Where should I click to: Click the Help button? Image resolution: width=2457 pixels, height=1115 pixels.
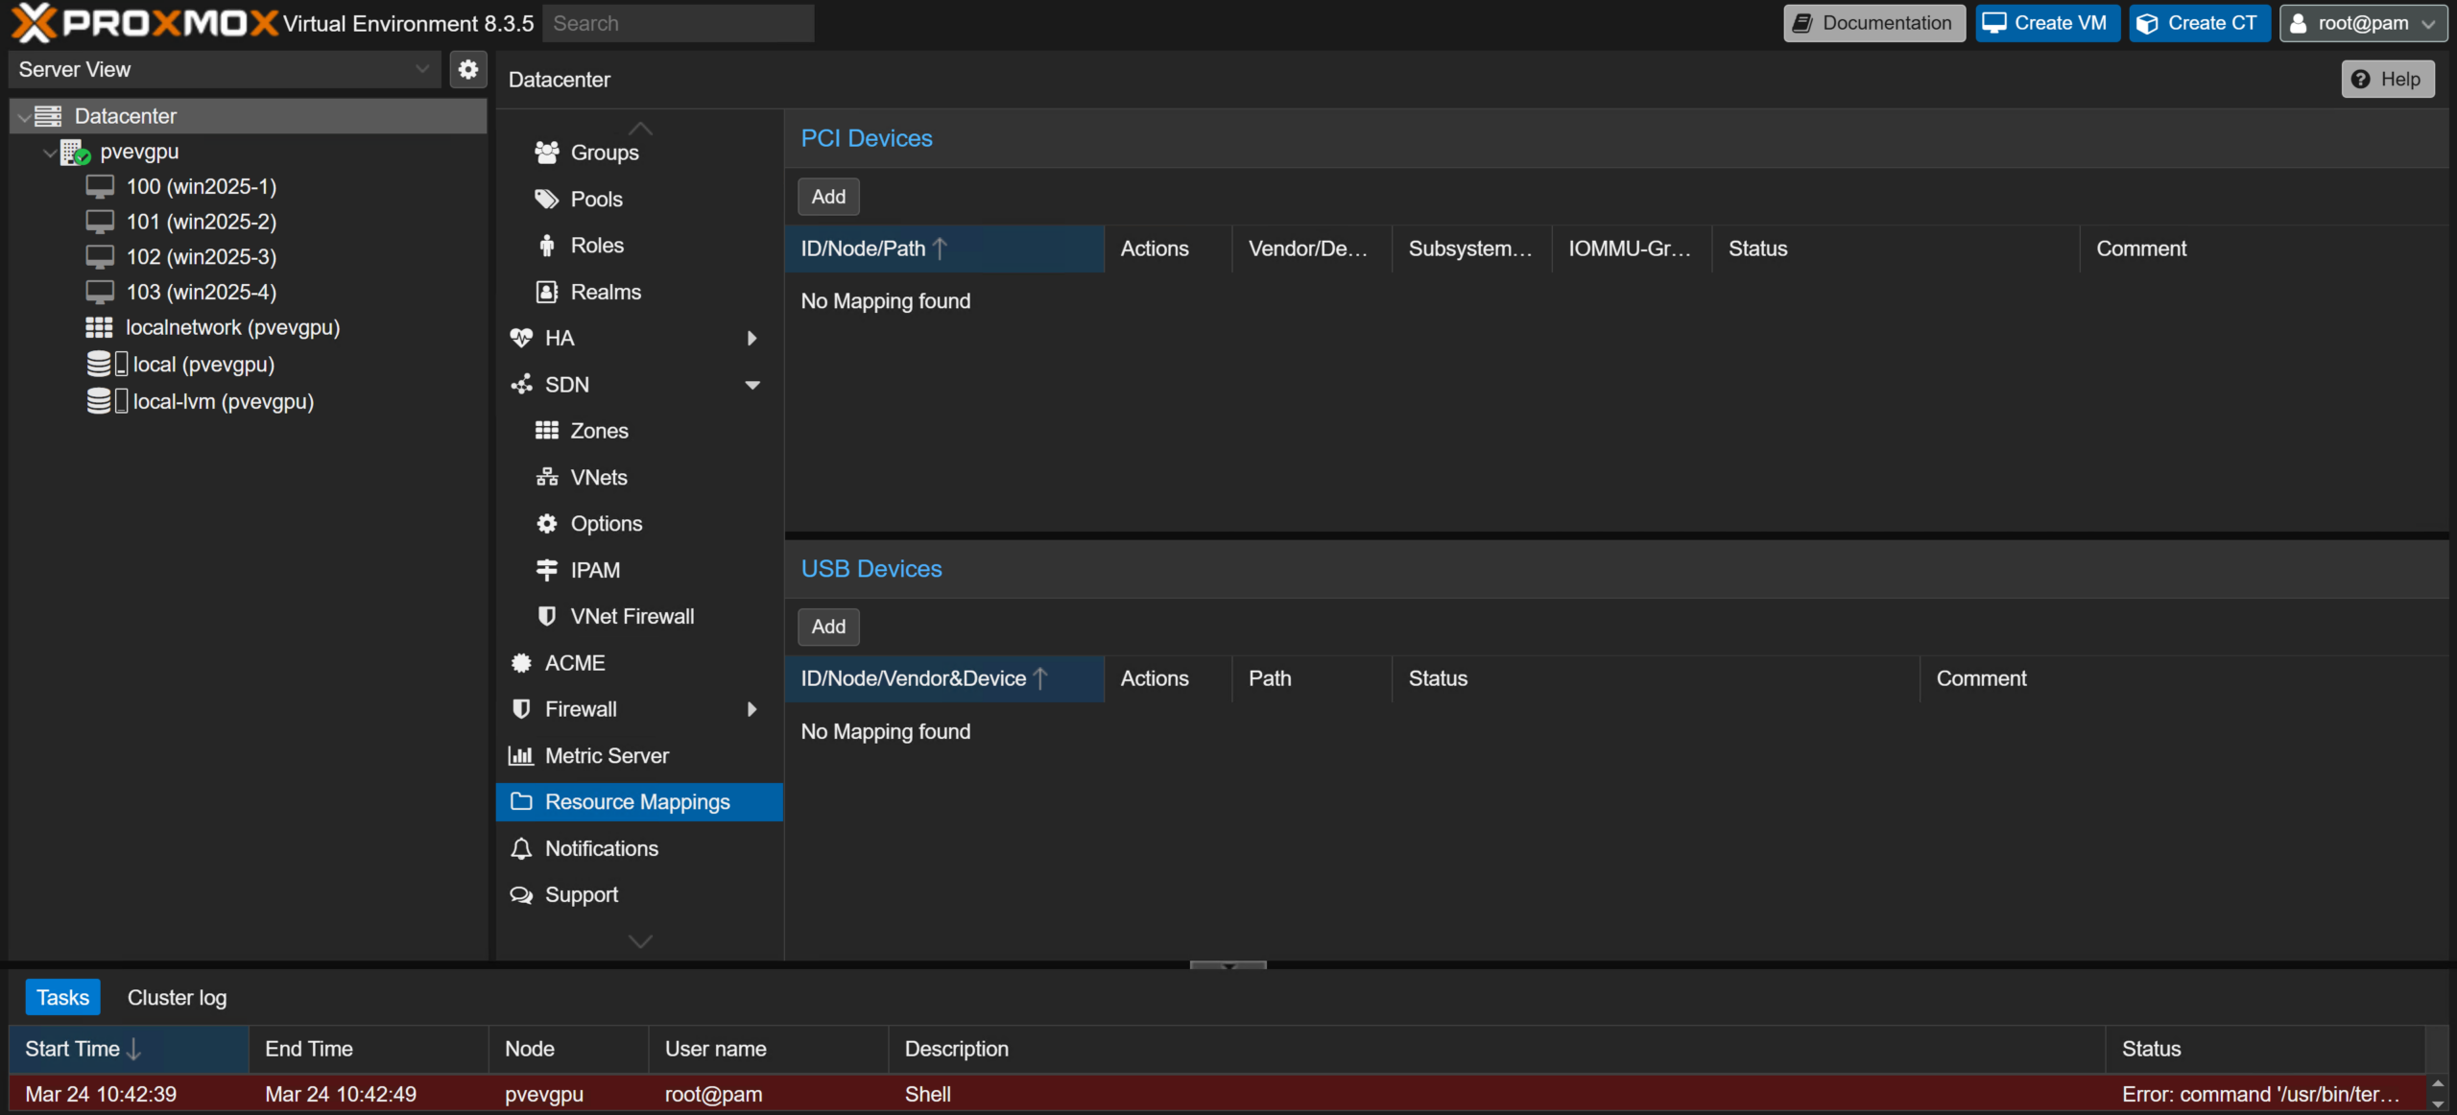(2388, 80)
